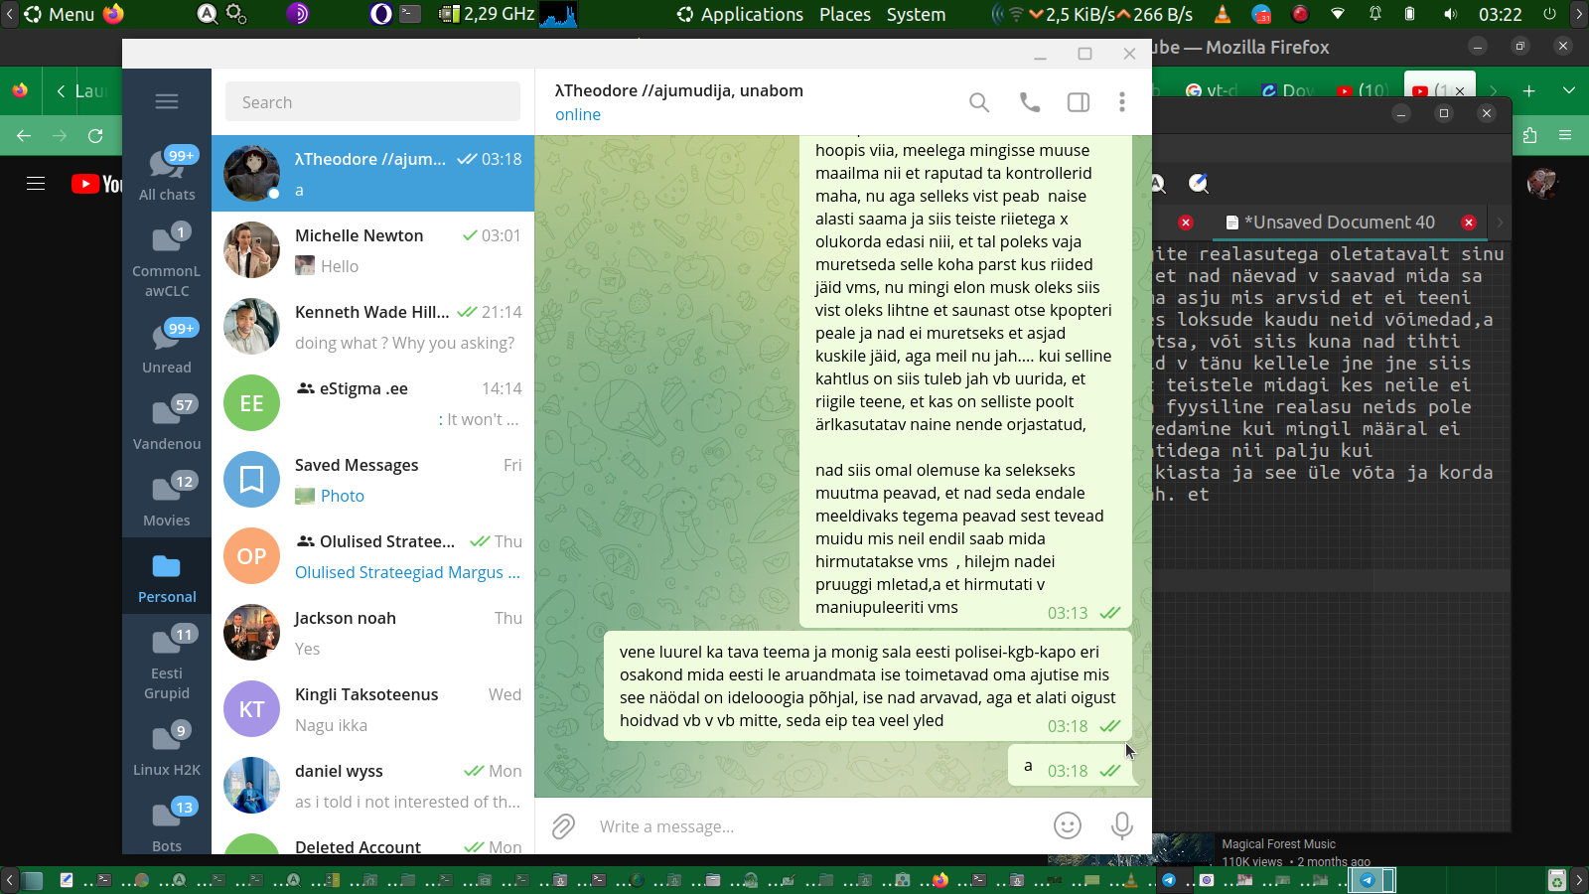Search within the Theodore chat

pos(979,102)
